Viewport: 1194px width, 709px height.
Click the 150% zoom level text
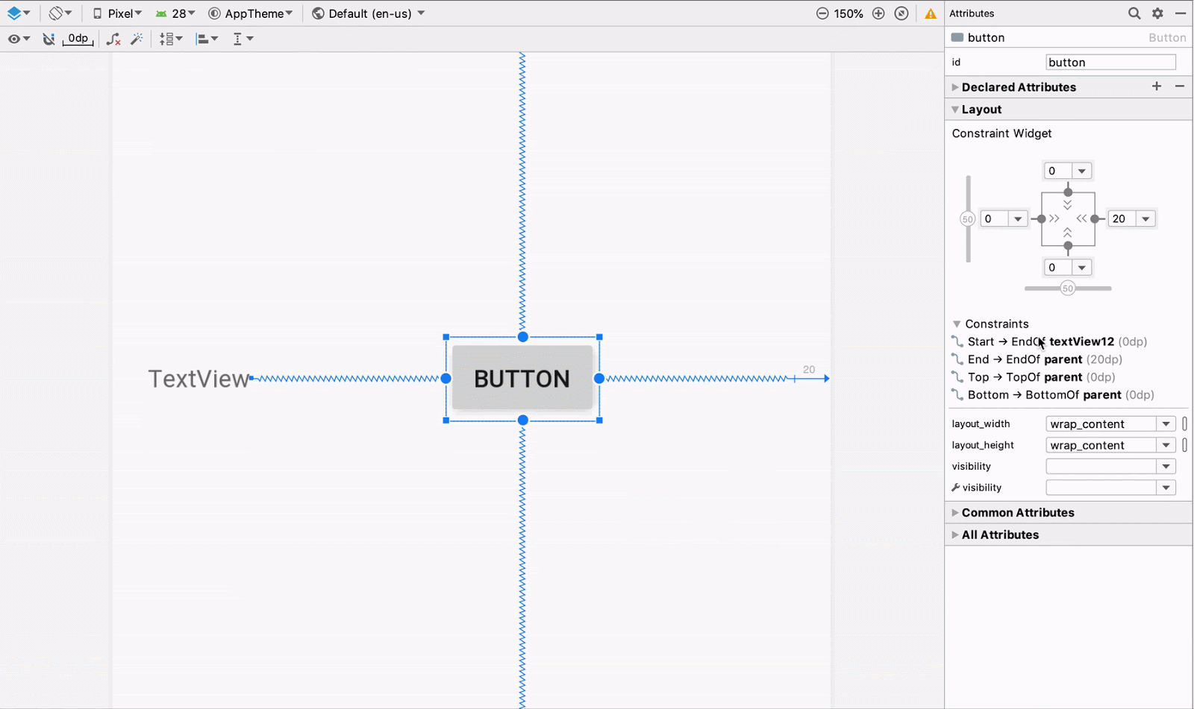coord(849,13)
